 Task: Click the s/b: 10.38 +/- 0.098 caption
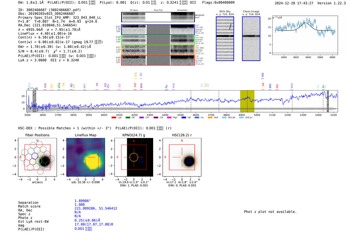(86, 182)
